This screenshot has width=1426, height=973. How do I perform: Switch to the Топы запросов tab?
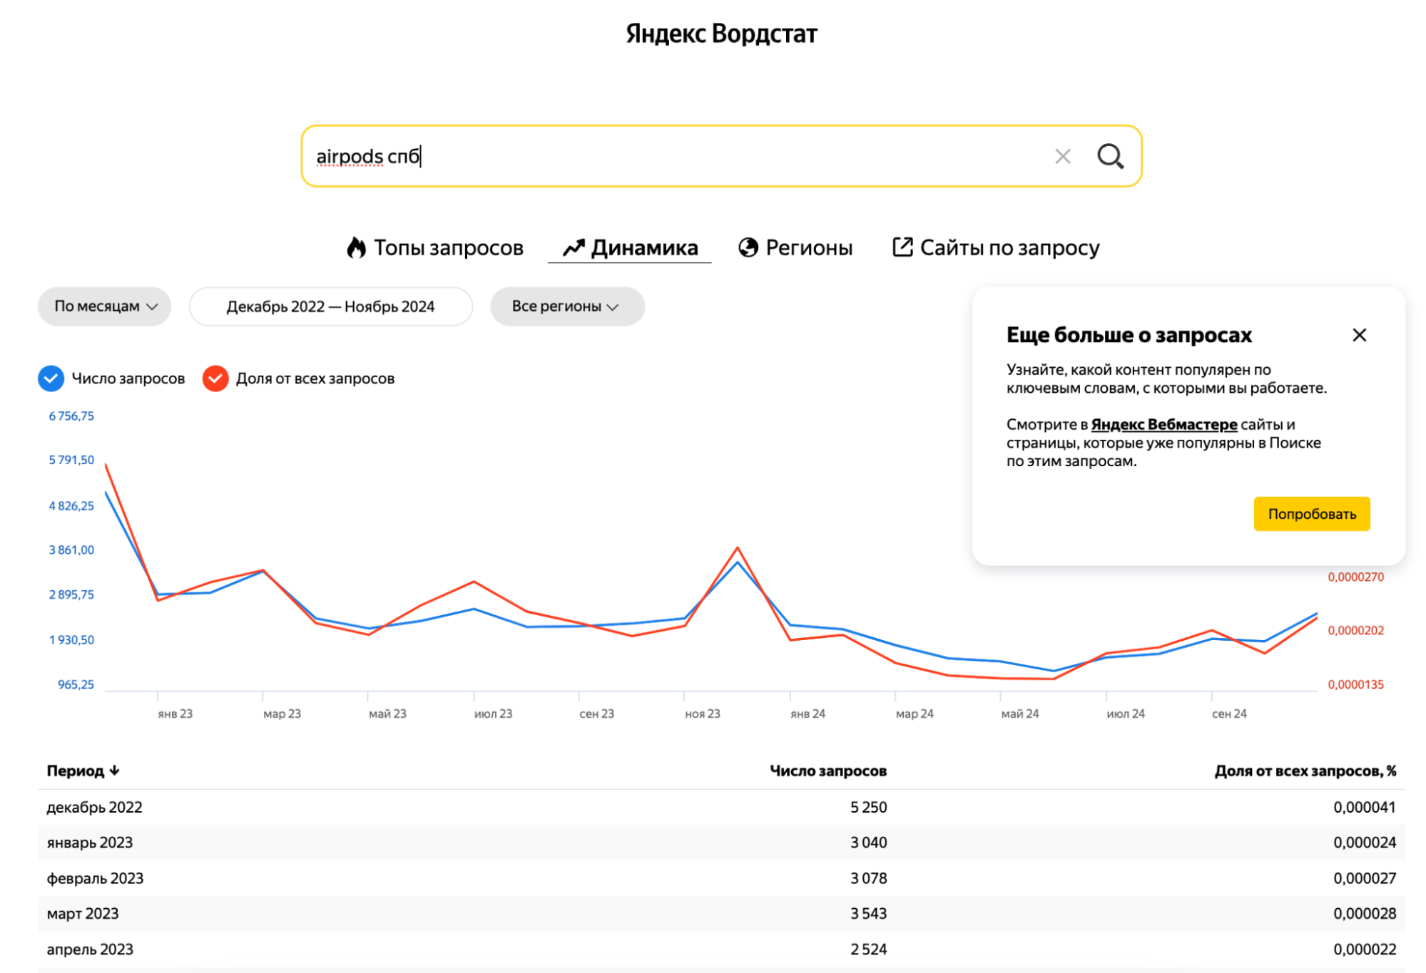(x=435, y=247)
